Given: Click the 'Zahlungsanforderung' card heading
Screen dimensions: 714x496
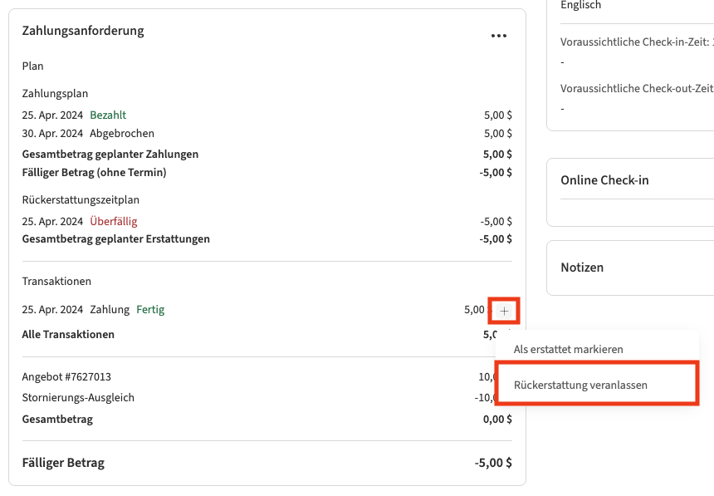Looking at the screenshot, I should (x=83, y=31).
